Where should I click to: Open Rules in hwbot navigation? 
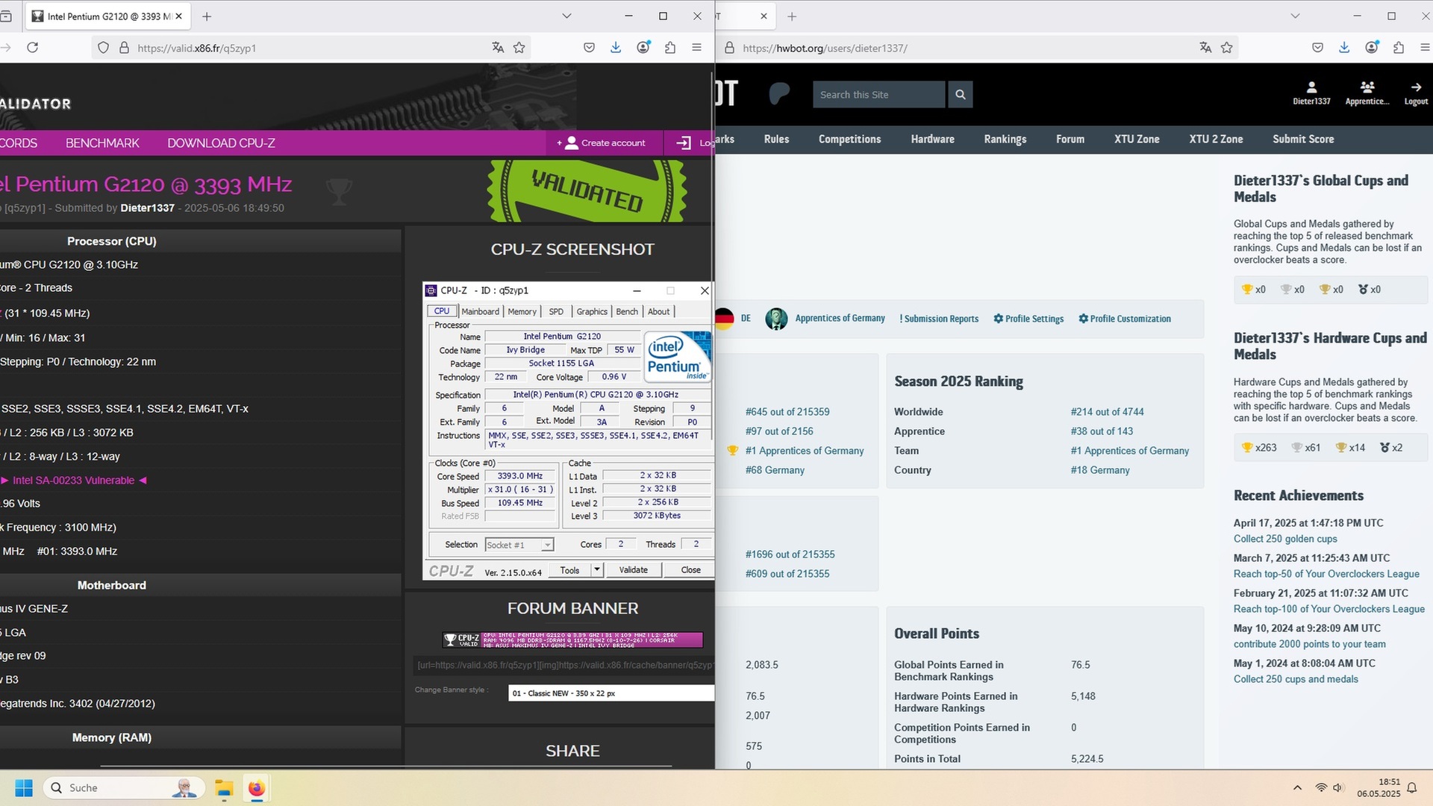[x=776, y=139]
